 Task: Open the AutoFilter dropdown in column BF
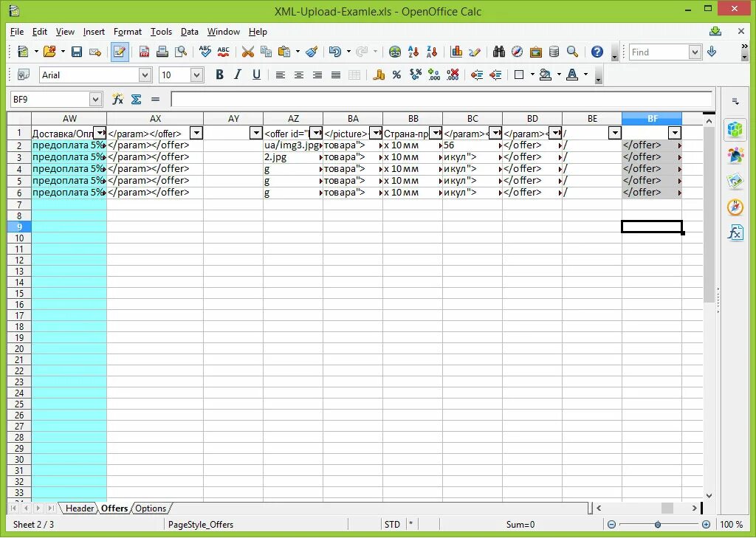point(674,133)
